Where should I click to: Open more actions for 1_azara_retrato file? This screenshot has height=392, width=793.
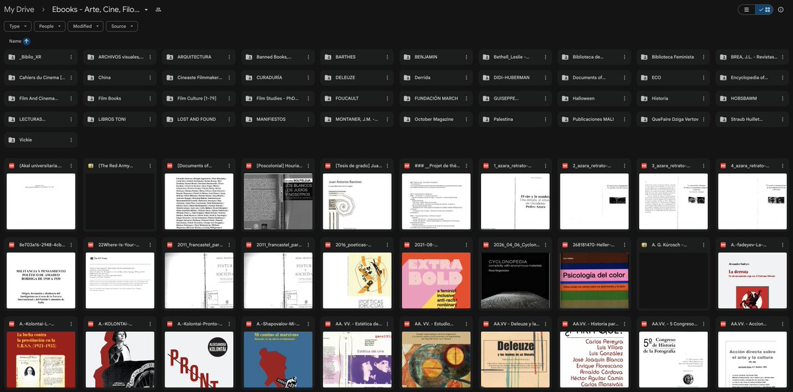click(547, 166)
